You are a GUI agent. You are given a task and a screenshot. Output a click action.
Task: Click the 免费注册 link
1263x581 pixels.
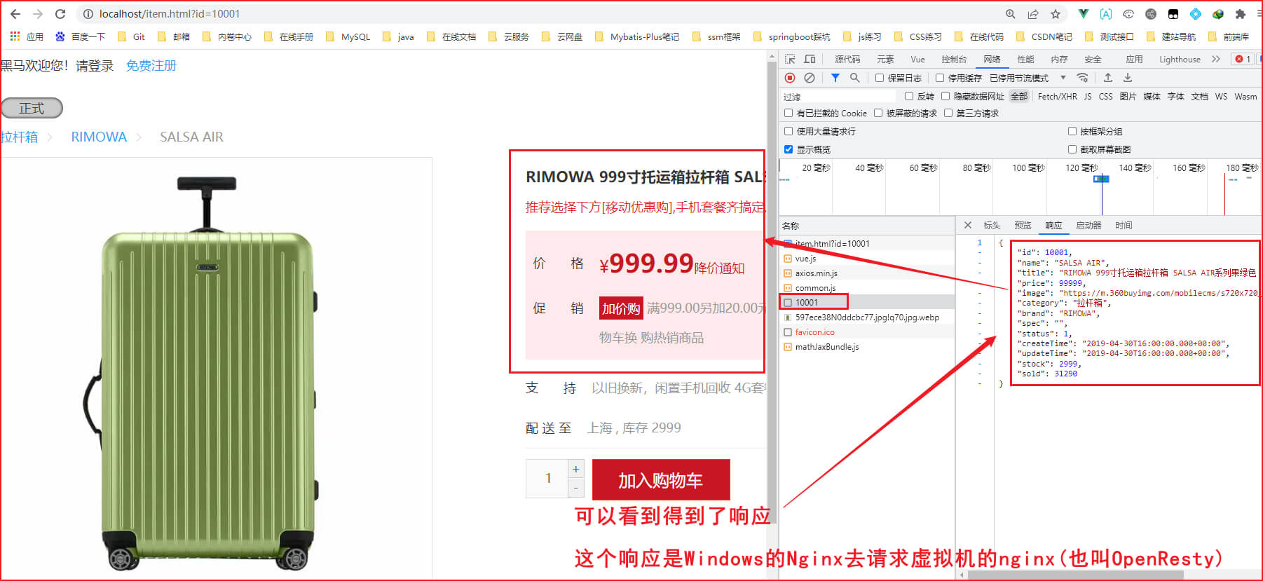click(x=151, y=66)
